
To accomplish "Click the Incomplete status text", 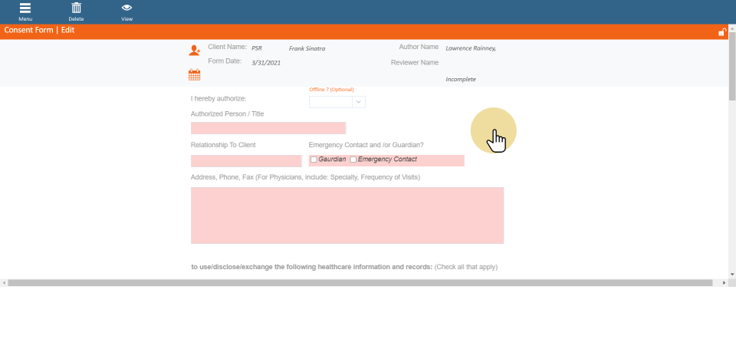I will [x=462, y=80].
